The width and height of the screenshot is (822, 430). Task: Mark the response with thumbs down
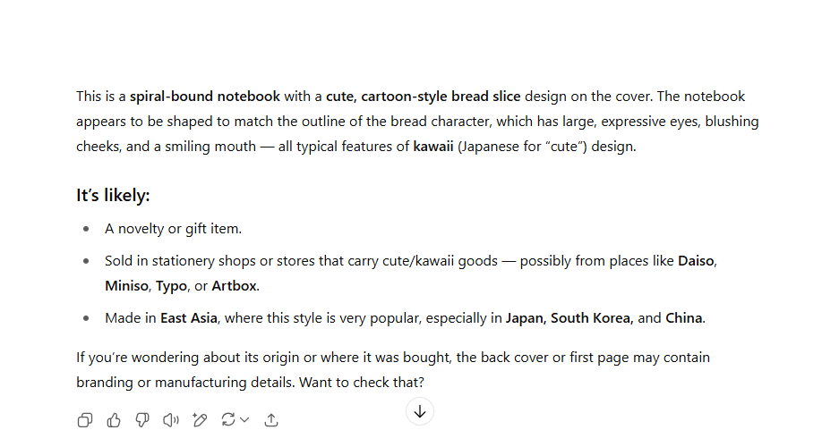click(x=141, y=420)
